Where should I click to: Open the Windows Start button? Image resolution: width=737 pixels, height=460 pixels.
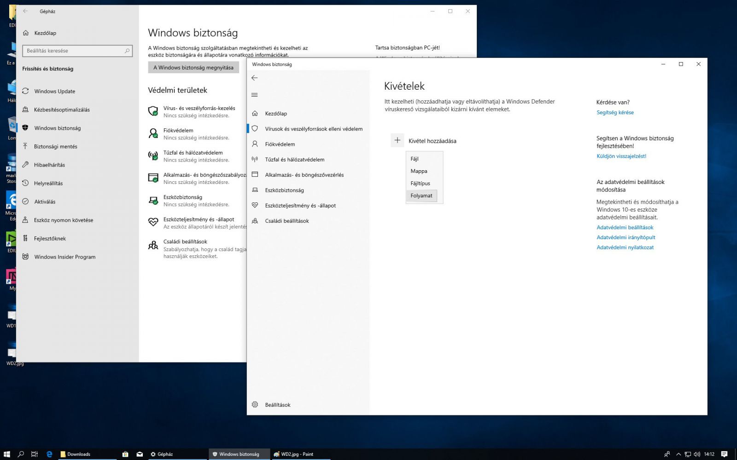pos(6,454)
